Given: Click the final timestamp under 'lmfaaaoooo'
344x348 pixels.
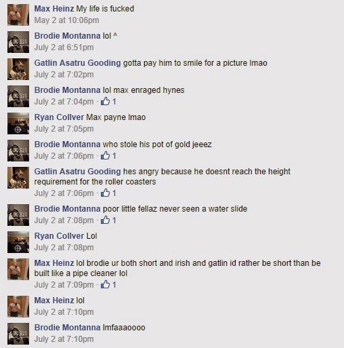Looking at the screenshot, I should tap(64, 339).
